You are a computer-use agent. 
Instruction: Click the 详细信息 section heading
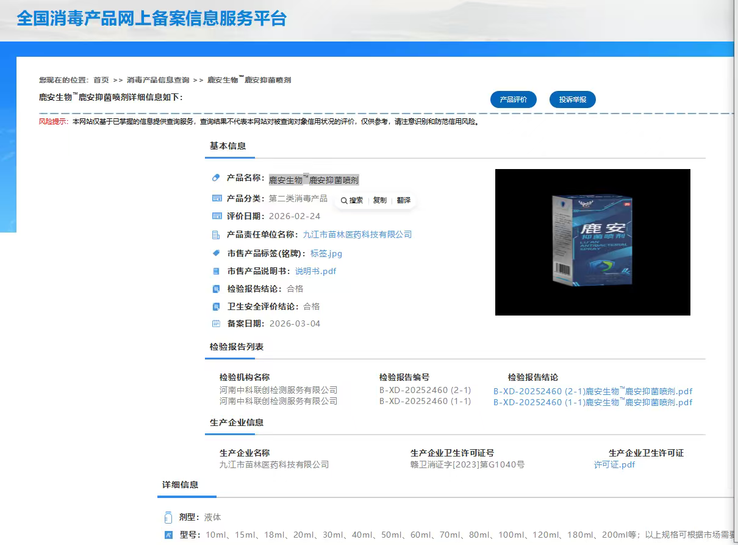click(x=180, y=485)
